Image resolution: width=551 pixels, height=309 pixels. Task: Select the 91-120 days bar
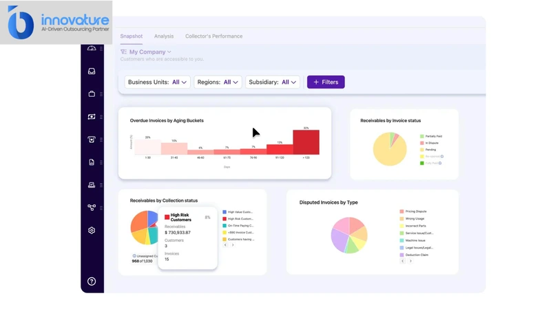click(280, 150)
